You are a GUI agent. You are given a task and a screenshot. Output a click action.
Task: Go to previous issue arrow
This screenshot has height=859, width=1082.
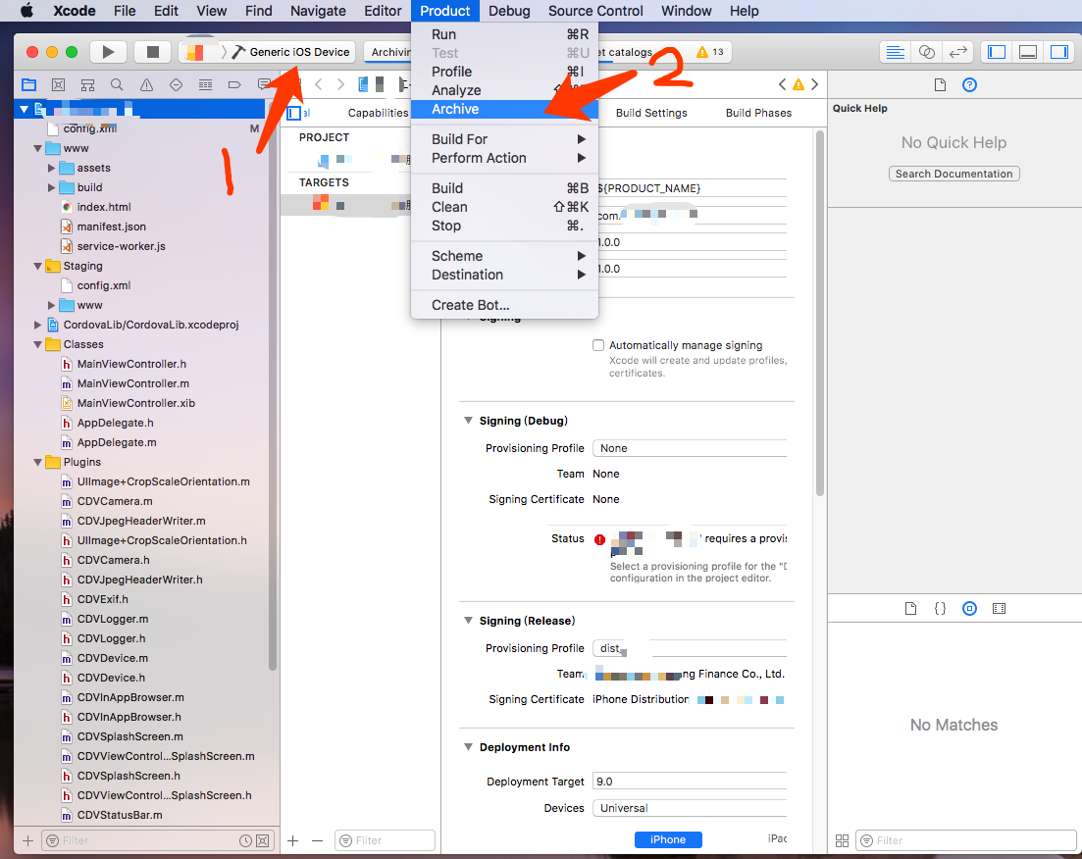coord(782,84)
